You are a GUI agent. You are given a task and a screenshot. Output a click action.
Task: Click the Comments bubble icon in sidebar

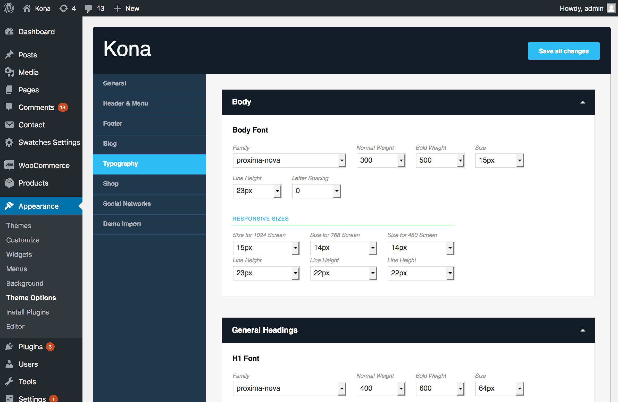[x=9, y=107]
